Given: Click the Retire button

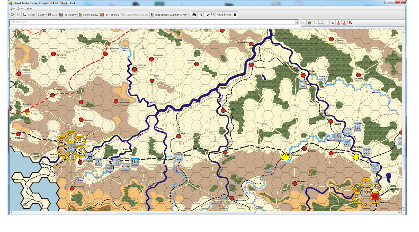Looking at the screenshot, I should [32, 15].
